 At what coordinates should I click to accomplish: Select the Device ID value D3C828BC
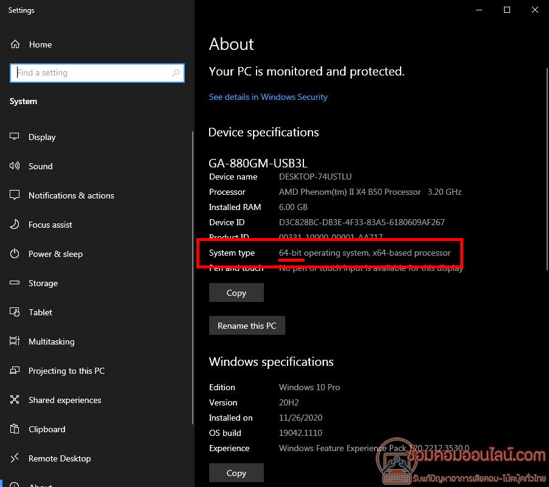(362, 222)
